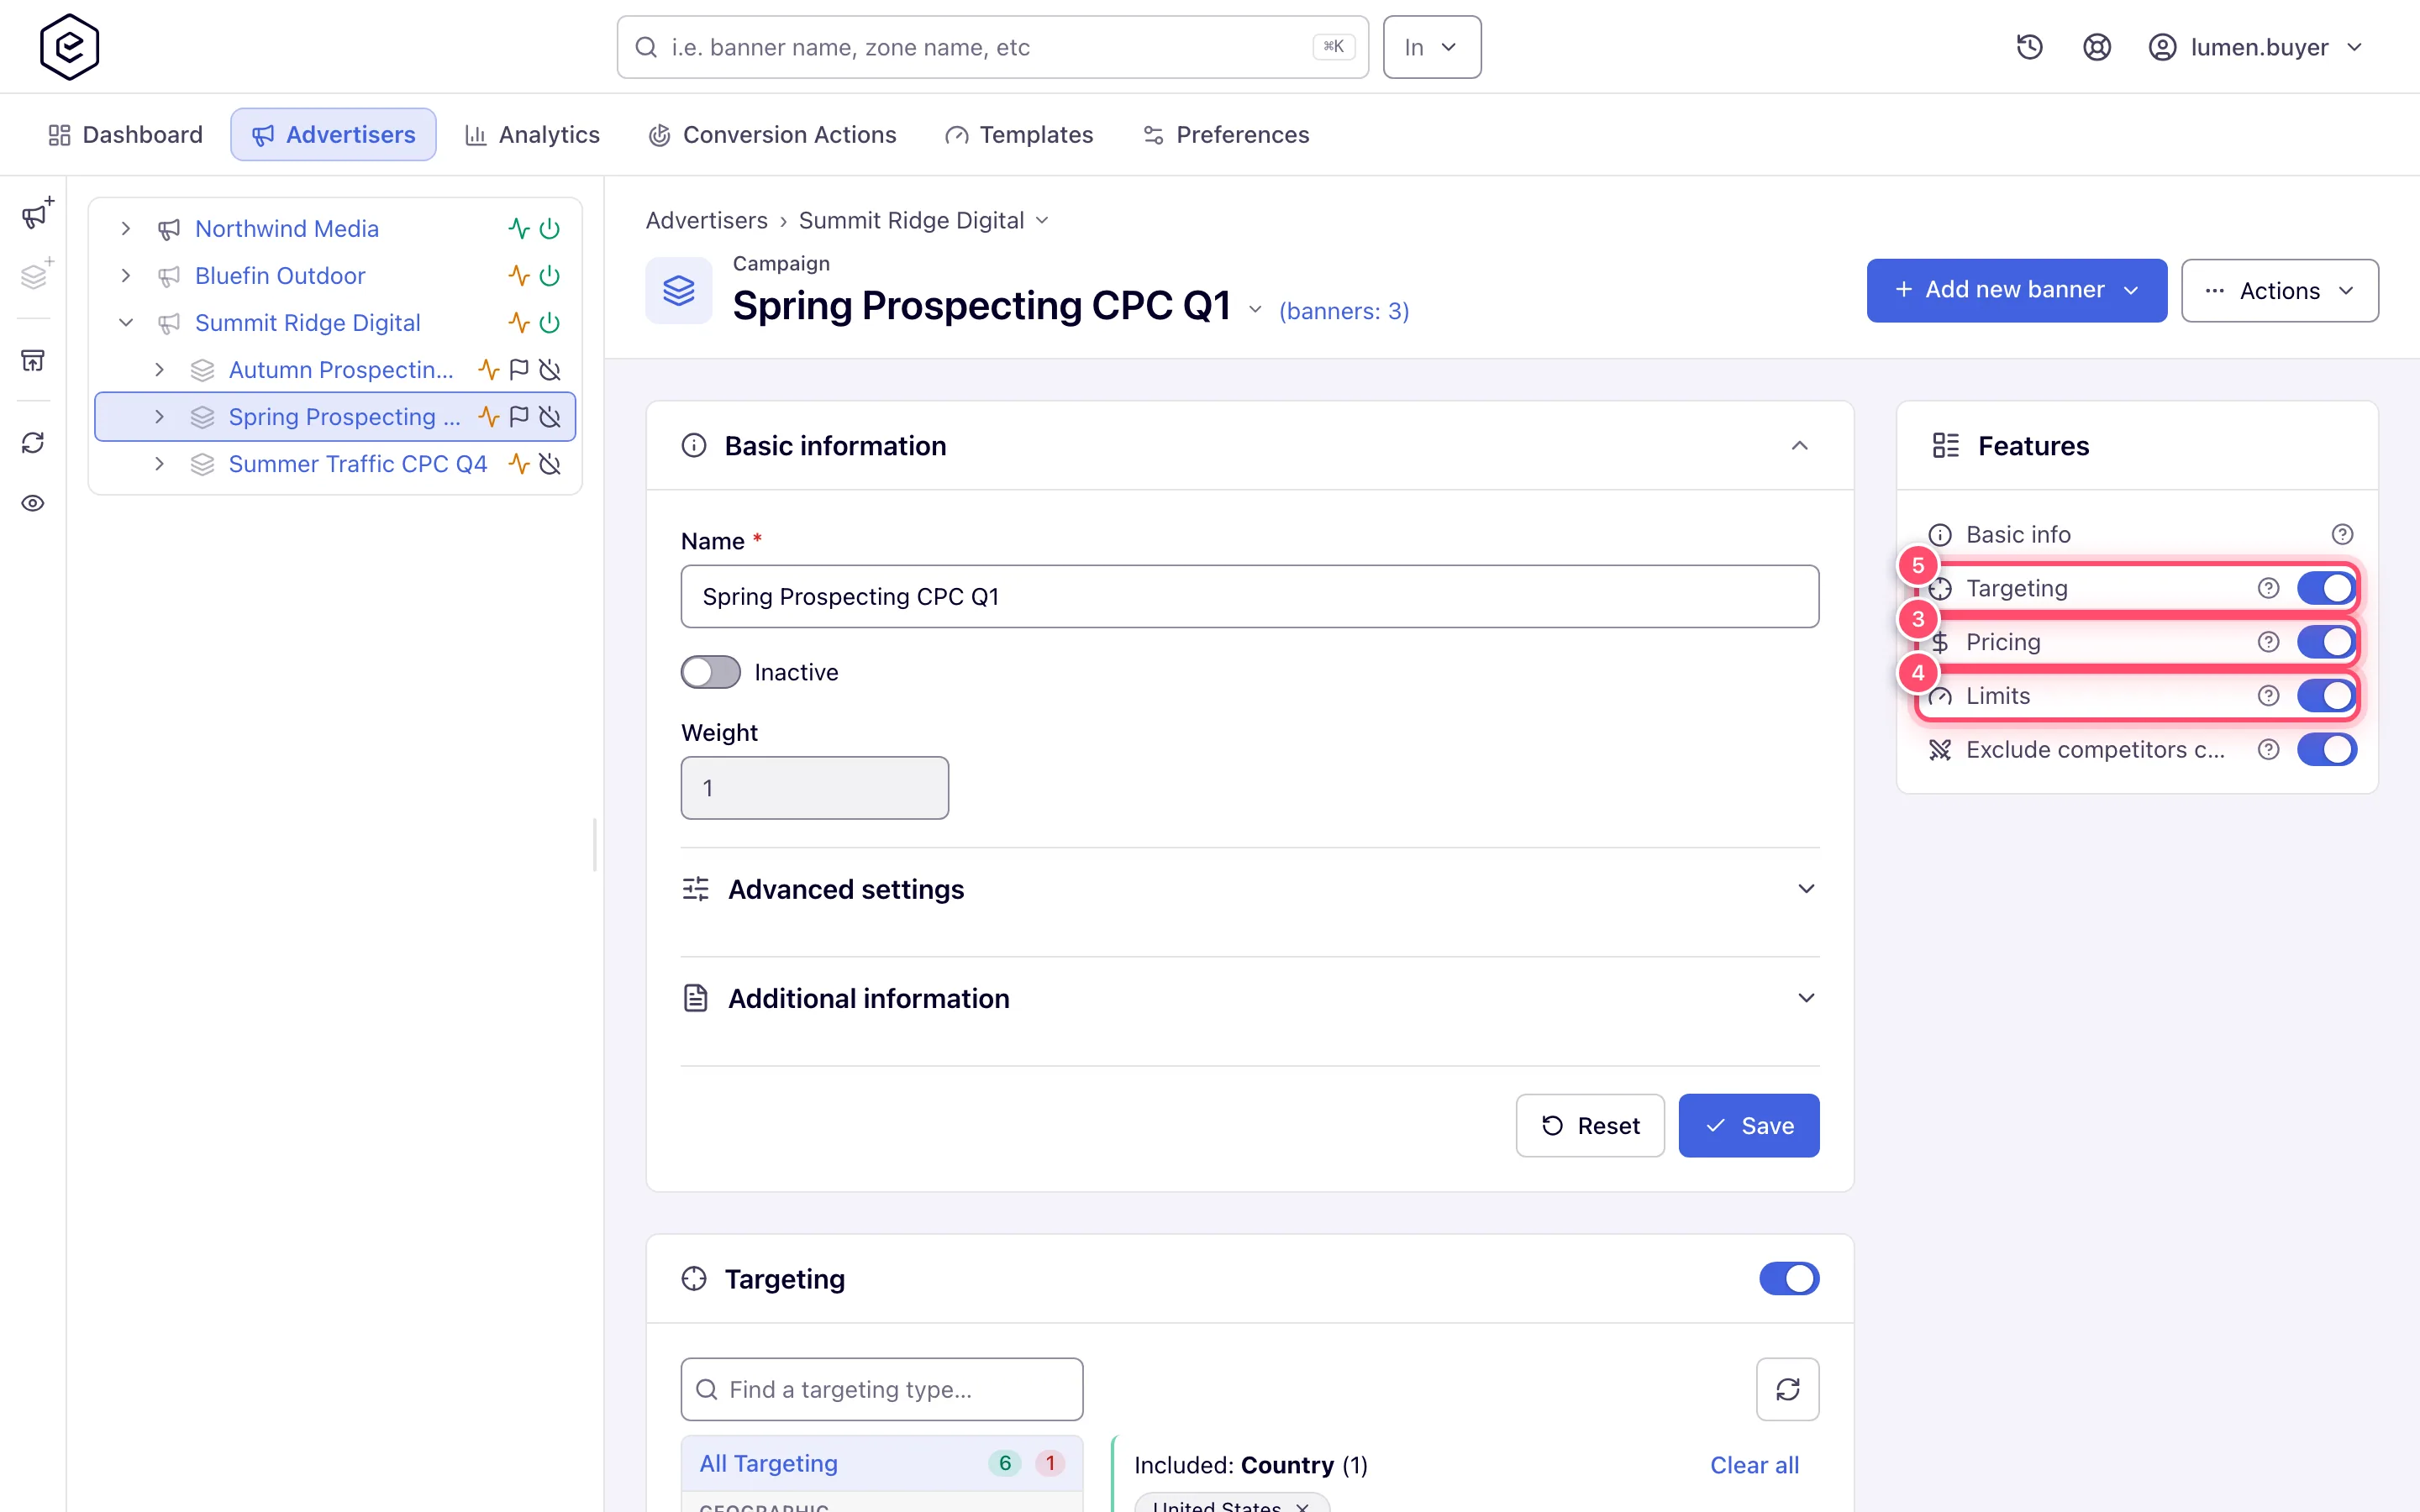Open the archive box sidebar icon
The height and width of the screenshot is (1512, 2420).
(x=33, y=360)
